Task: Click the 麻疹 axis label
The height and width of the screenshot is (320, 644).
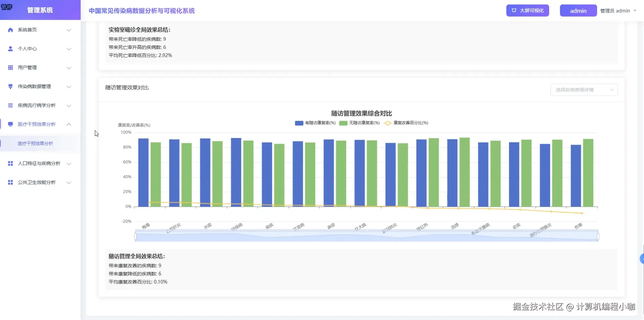Action: pos(332,226)
